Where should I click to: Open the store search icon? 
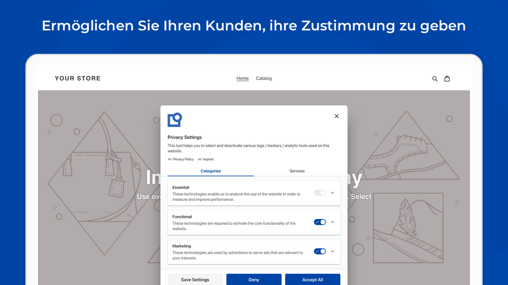[435, 79]
